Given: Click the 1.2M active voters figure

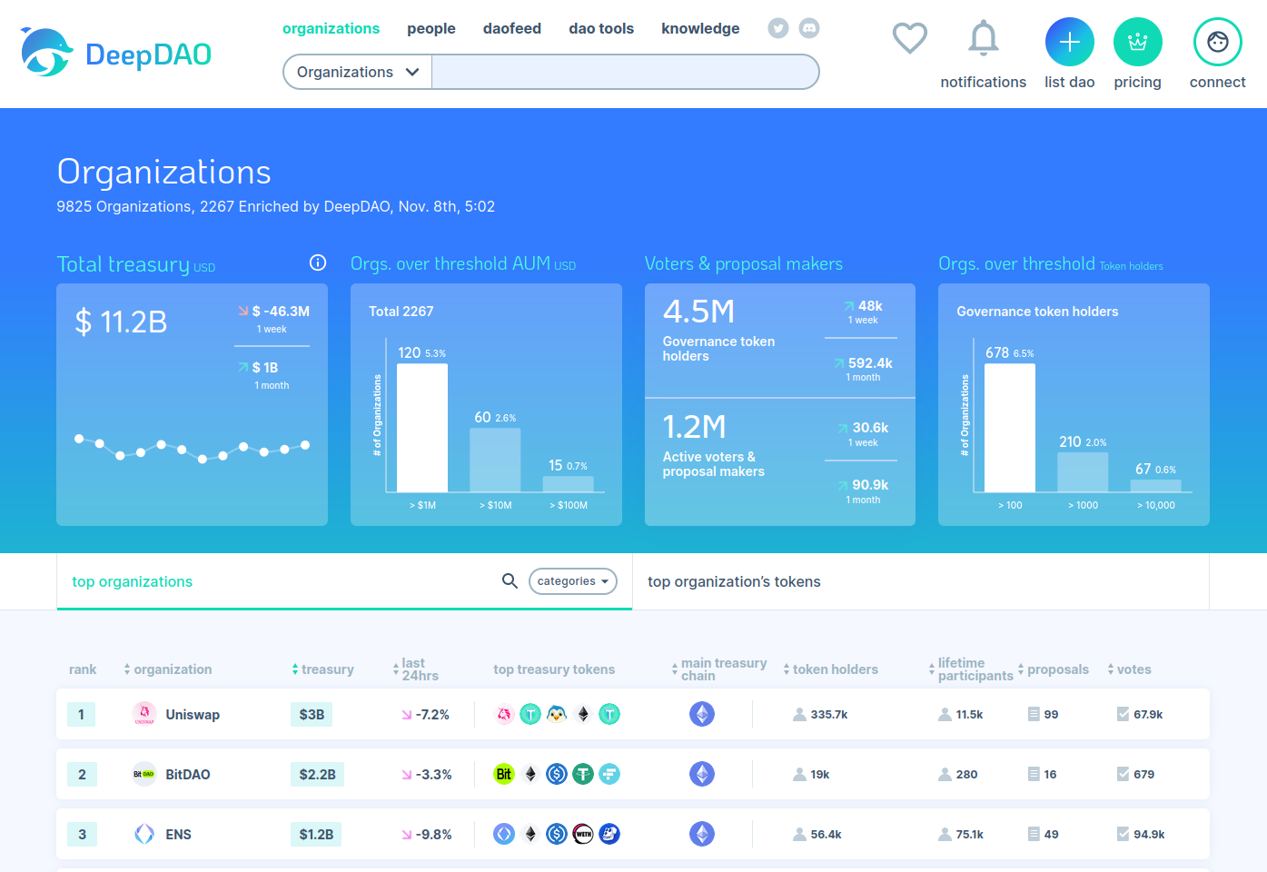Looking at the screenshot, I should tap(695, 427).
